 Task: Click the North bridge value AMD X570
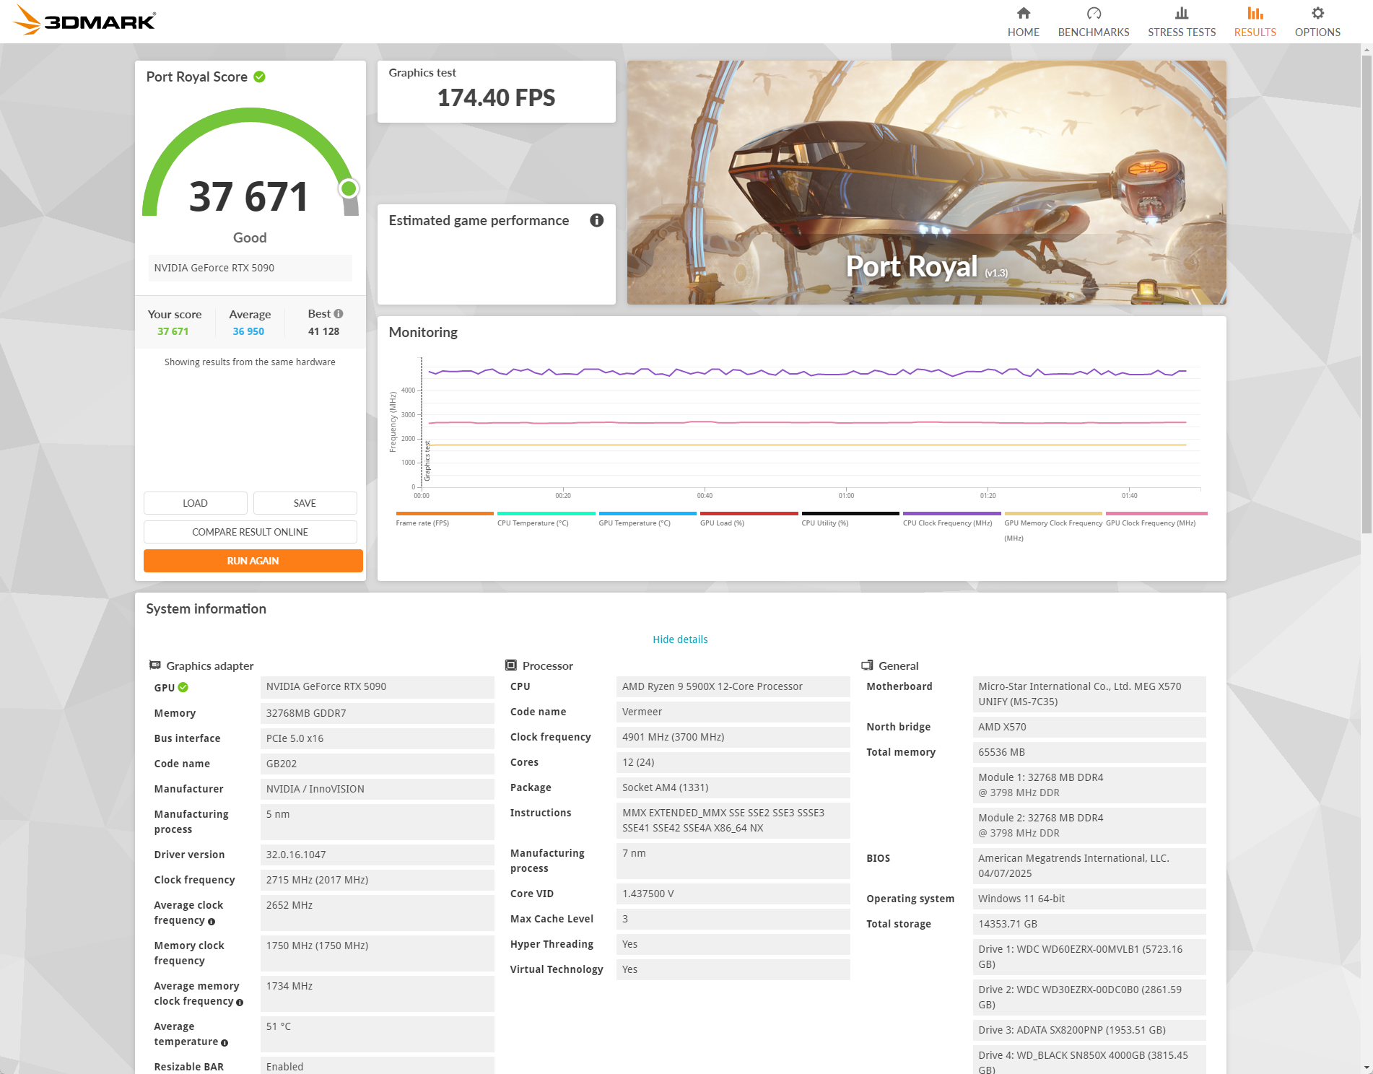[1089, 727]
